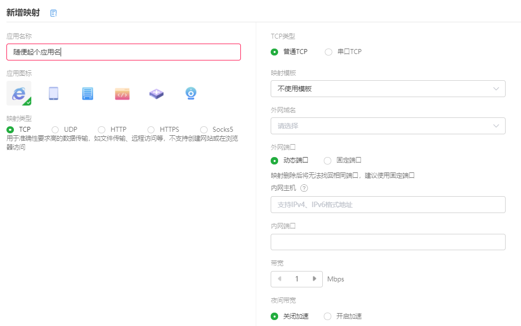Enable 开启加速 for night bandwidth
The height and width of the screenshot is (326, 521).
click(x=328, y=317)
